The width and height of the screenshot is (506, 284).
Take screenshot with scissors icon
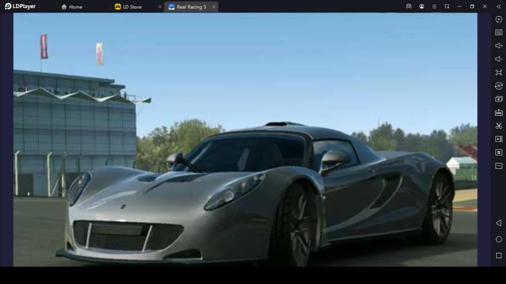click(499, 126)
